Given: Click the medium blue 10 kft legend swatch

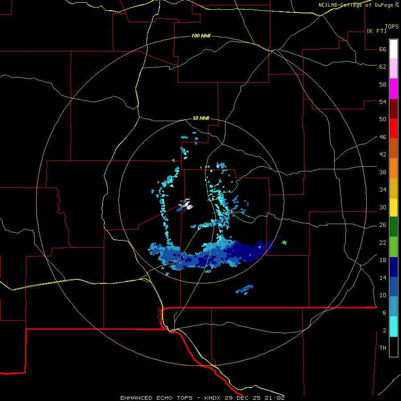Looking at the screenshot, I should 393,286.
